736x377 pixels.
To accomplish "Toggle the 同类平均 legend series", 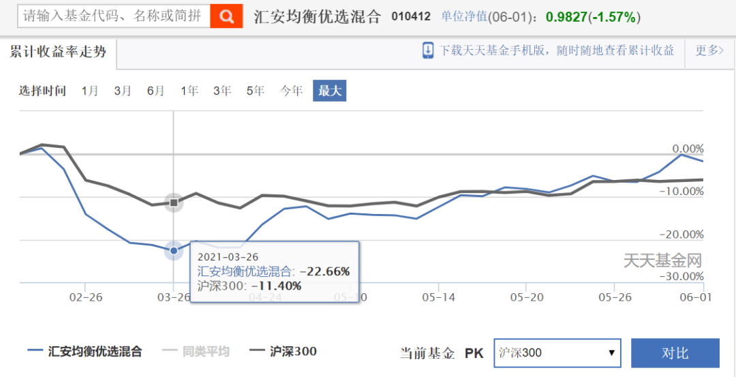I will 196,352.
